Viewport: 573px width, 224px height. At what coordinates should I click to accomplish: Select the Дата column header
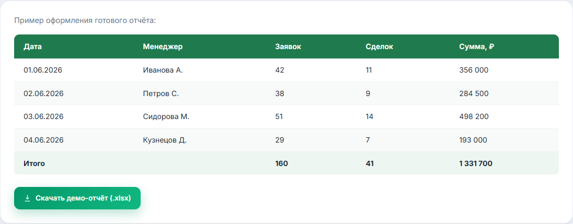pos(33,46)
